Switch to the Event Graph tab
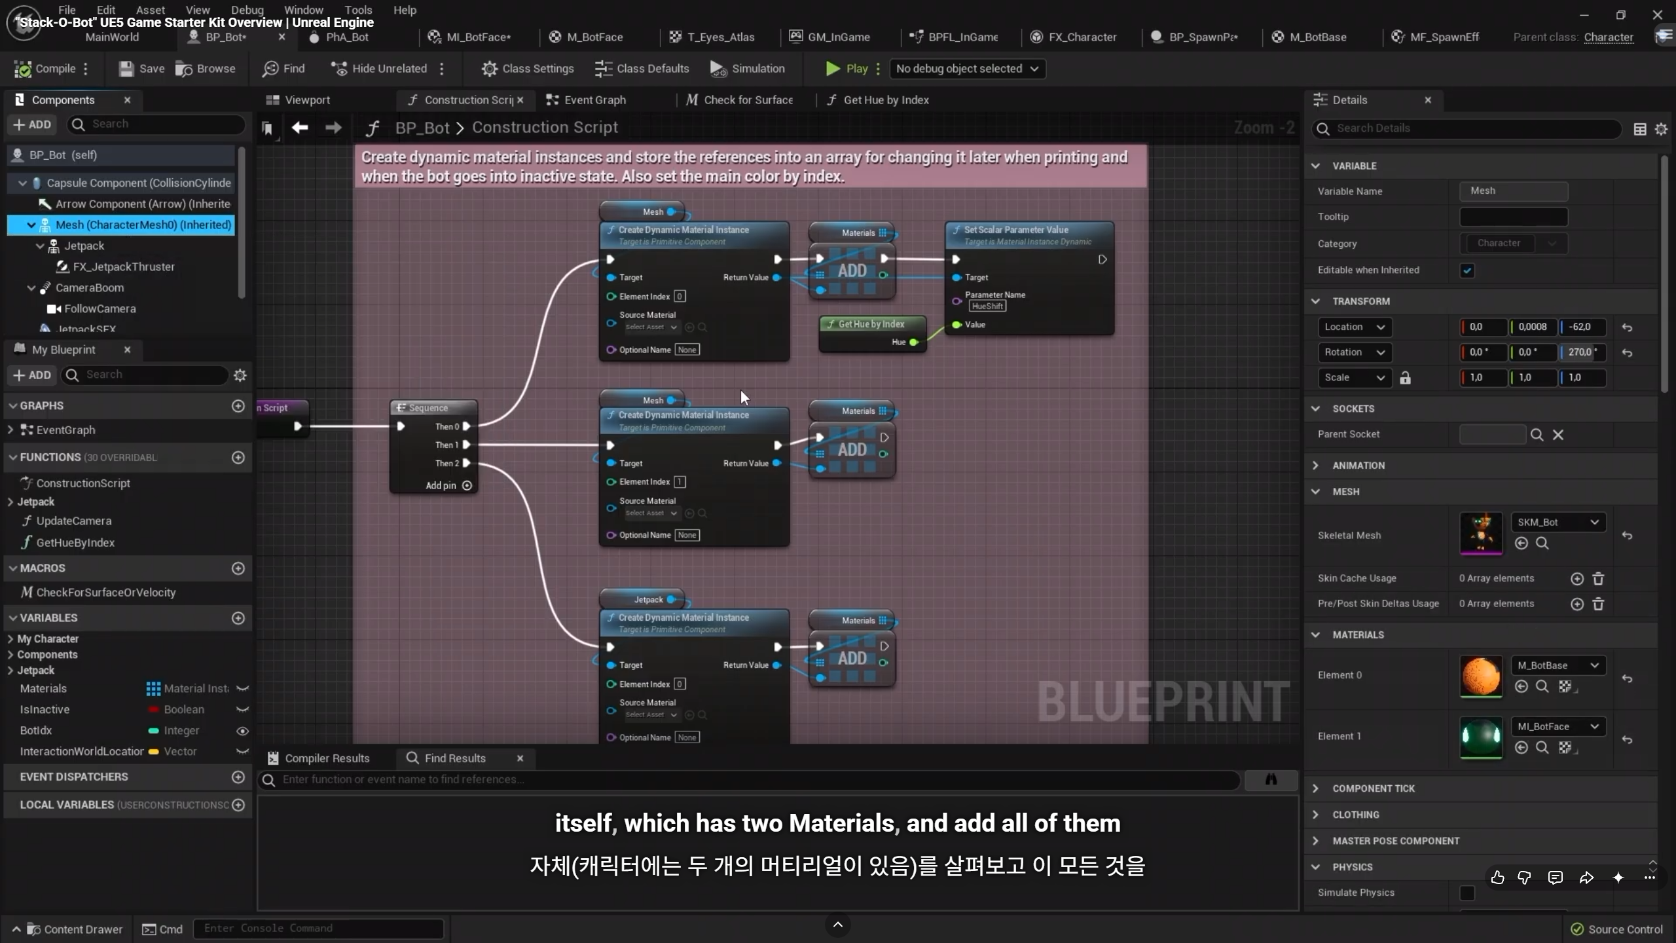Image resolution: width=1676 pixels, height=943 pixels. pyautogui.click(x=586, y=100)
